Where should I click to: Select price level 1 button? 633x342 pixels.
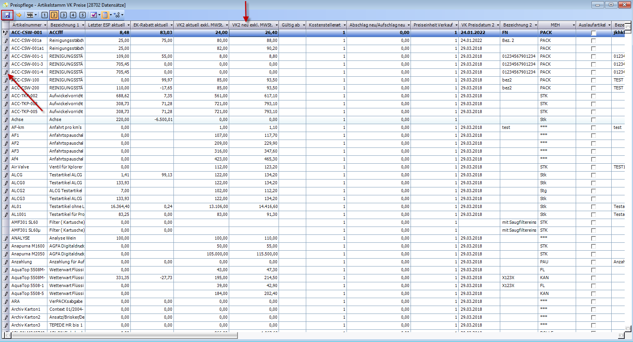(45, 15)
